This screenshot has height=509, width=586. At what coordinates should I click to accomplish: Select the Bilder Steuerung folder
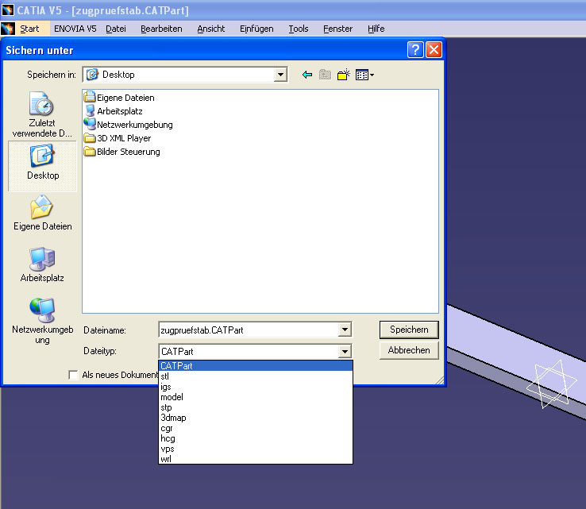122,152
